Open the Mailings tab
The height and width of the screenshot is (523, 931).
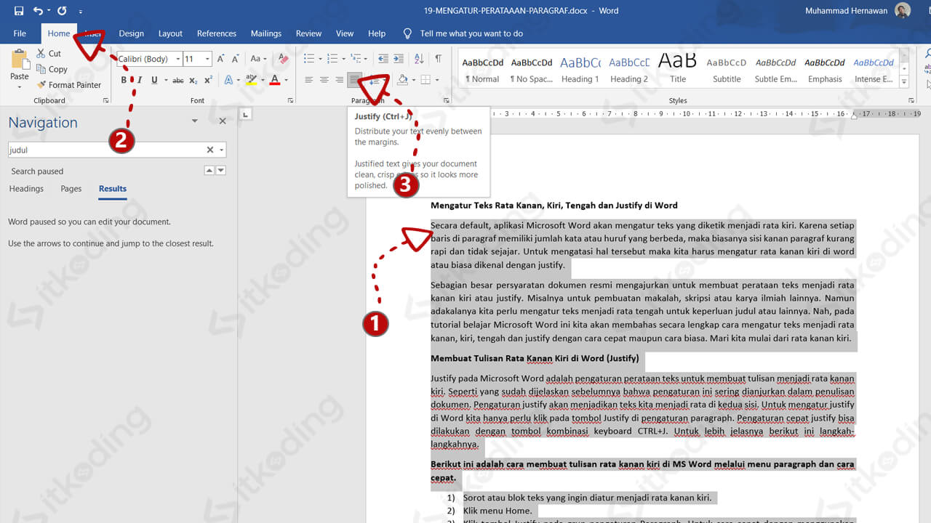point(266,33)
